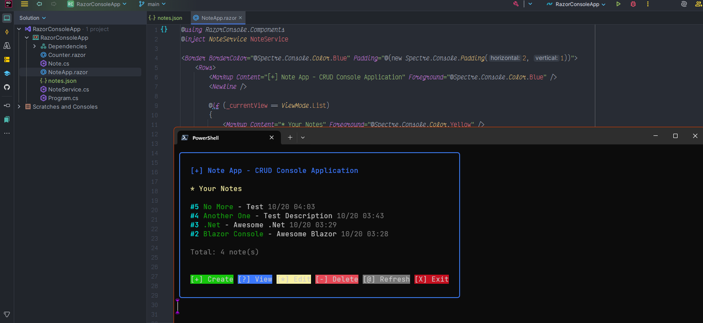Expand Scratches and Consoles node
This screenshot has height=323, width=703.
click(19, 107)
